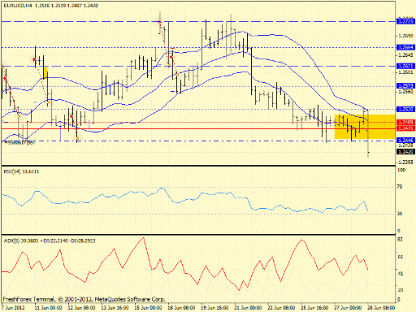Click the 1.2645 price axis value
The image size is (416, 312).
[x=405, y=55]
